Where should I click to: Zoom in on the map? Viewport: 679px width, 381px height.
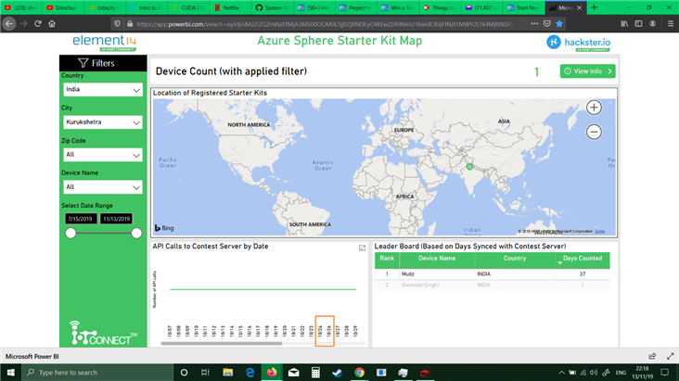(594, 108)
